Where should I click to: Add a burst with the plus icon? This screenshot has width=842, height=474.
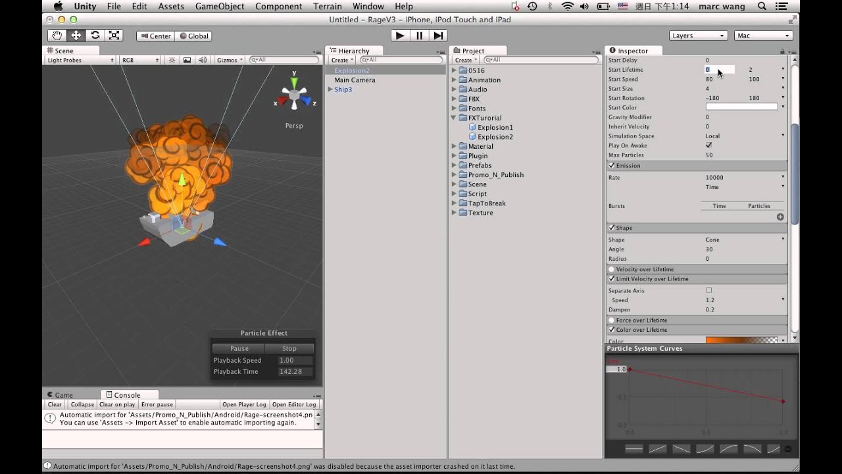click(780, 217)
